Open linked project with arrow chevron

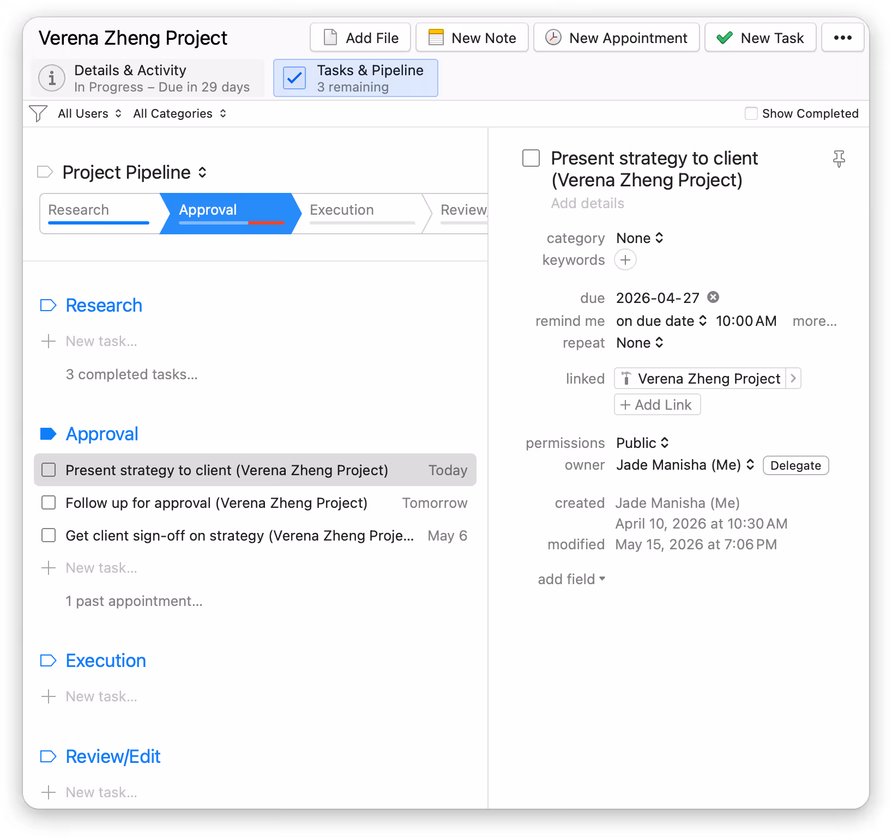(793, 378)
